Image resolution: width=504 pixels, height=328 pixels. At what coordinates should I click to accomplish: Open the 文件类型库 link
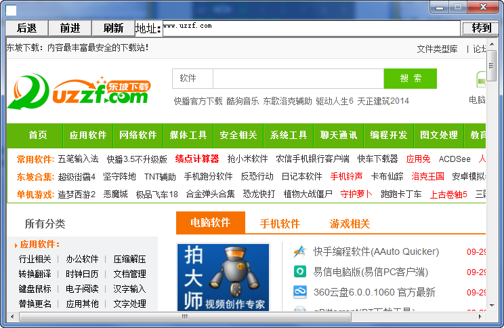tap(437, 49)
